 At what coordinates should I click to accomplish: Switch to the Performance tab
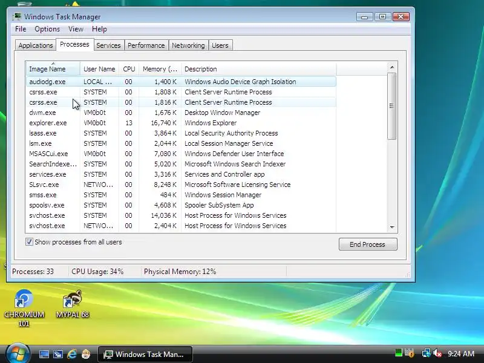146,45
